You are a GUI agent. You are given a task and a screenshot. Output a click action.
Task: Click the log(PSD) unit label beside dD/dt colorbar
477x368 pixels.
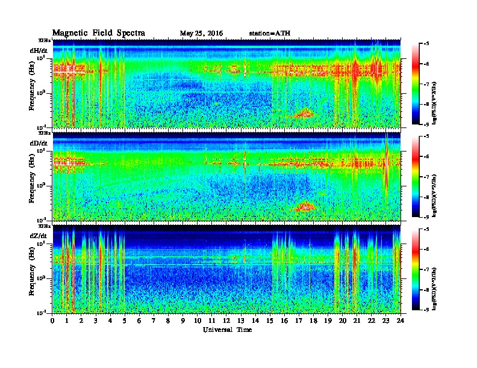pyautogui.click(x=434, y=195)
